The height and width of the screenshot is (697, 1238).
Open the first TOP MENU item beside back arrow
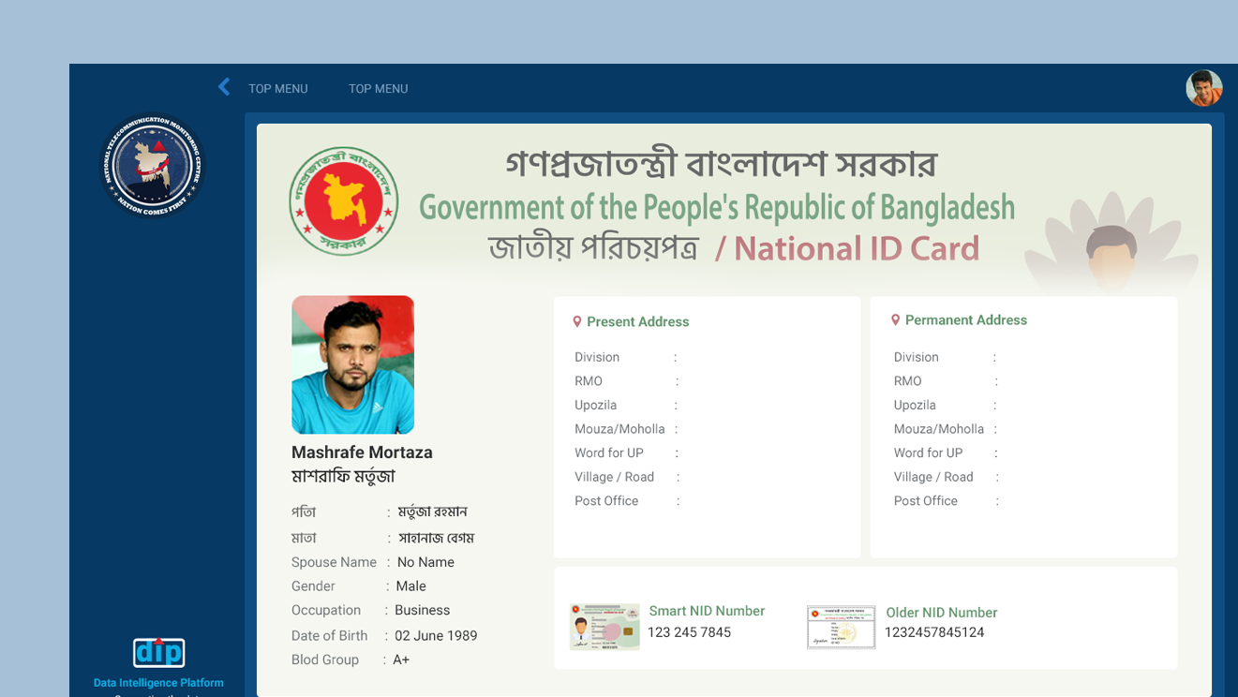tap(277, 89)
